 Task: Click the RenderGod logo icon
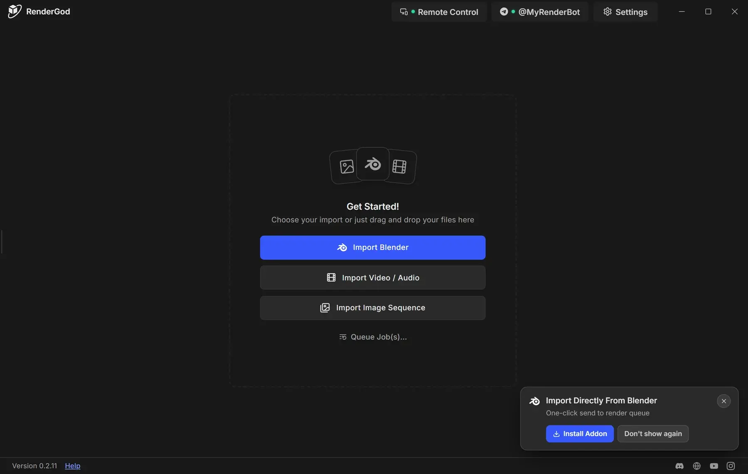click(15, 11)
